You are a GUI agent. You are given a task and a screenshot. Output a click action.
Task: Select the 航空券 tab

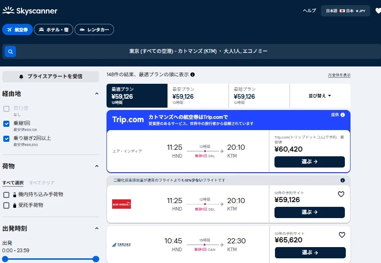[x=17, y=29]
